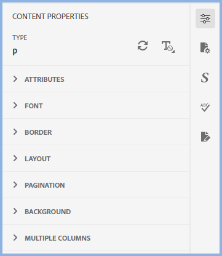The width and height of the screenshot is (222, 256).
Task: Click the refresh arrows icon beside TYPE
Action: (143, 46)
